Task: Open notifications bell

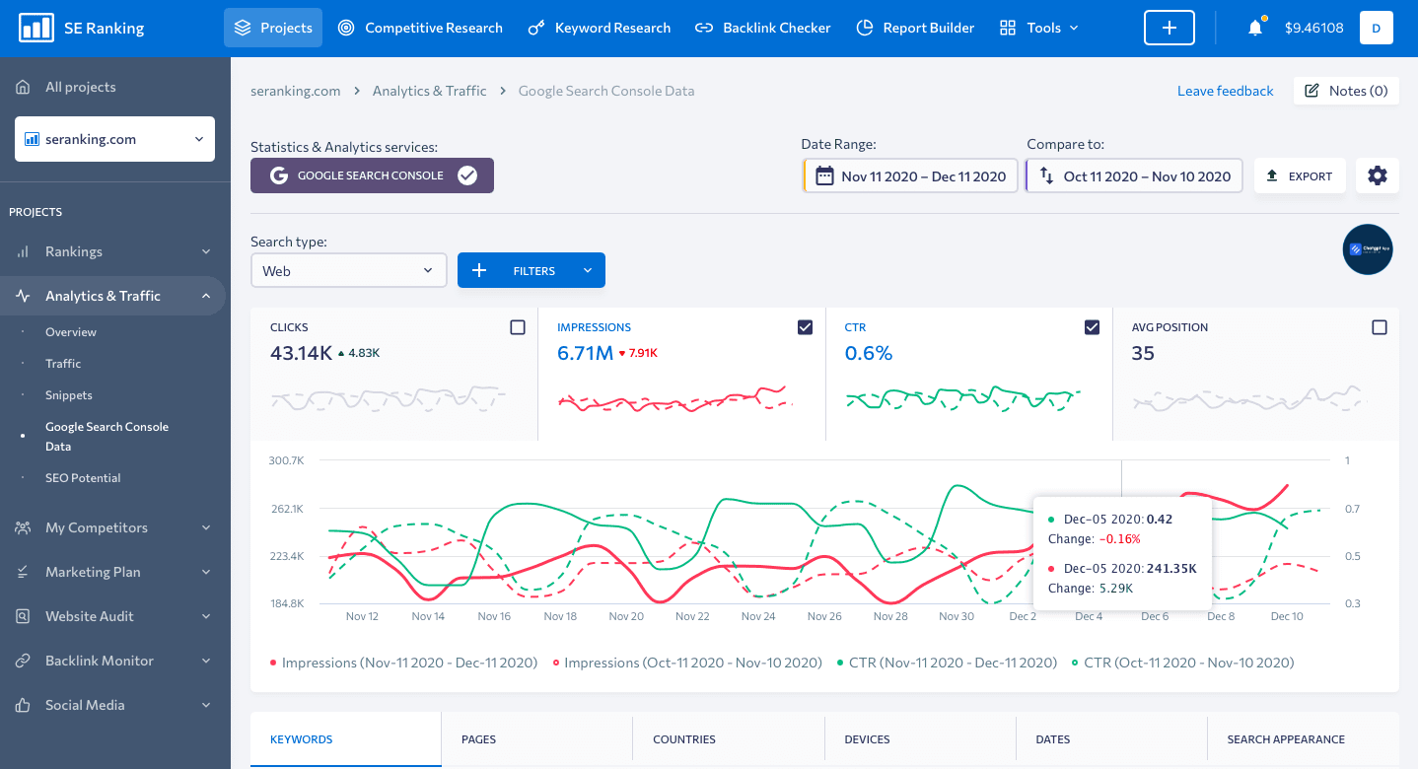Action: click(x=1255, y=28)
